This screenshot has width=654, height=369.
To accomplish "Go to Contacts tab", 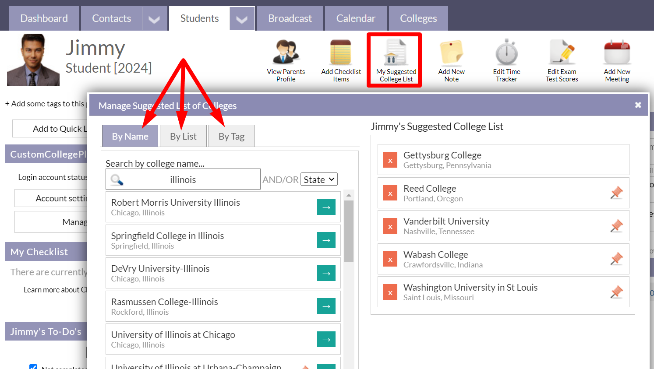I will pos(112,18).
